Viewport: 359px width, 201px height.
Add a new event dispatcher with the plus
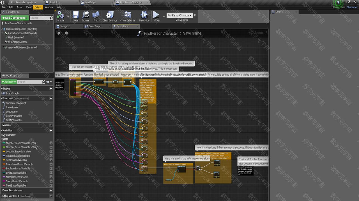click(51, 190)
